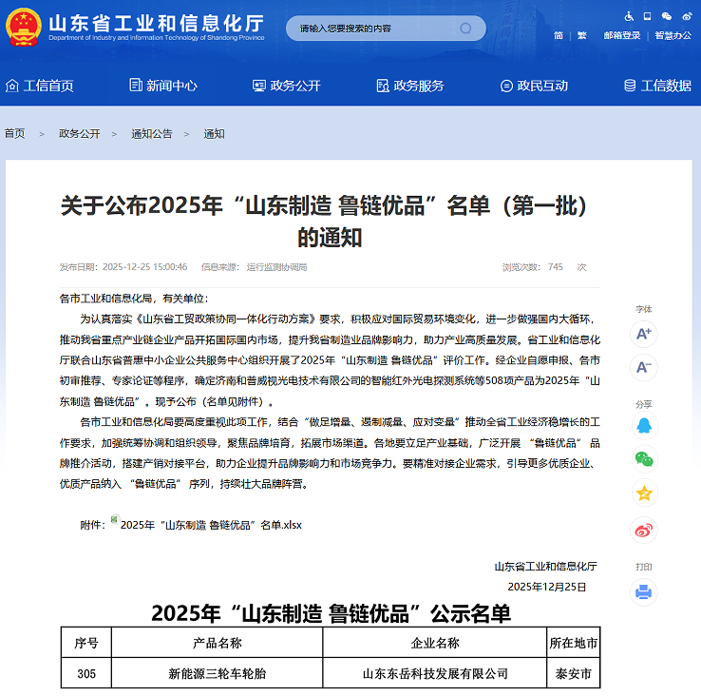The width and height of the screenshot is (701, 696).
Task: Open the 政务服务 navigation menu
Action: click(409, 86)
